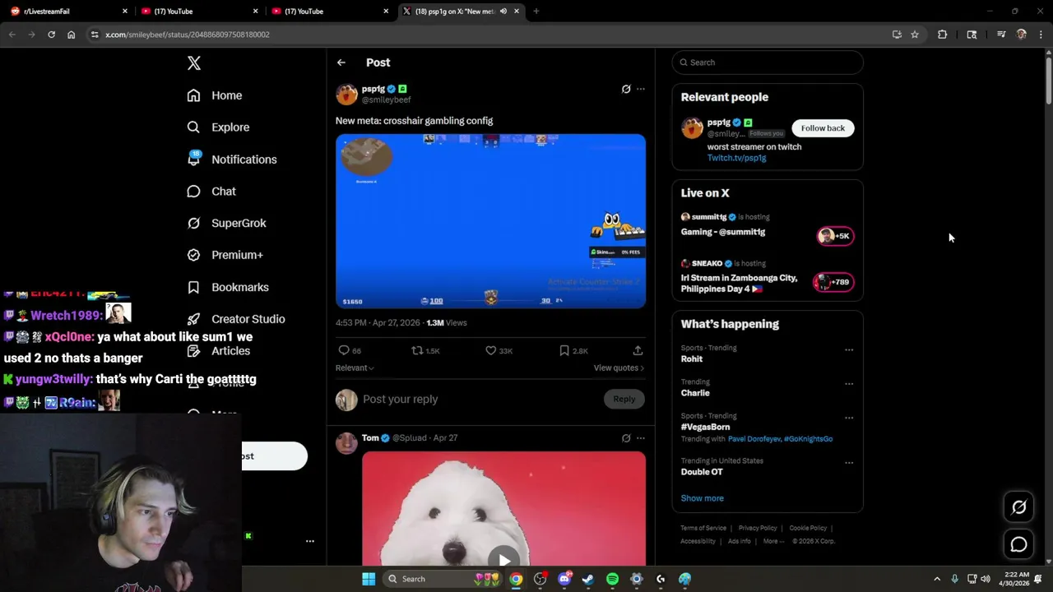Open Home from the X sidebar
The image size is (1053, 592).
[215, 95]
